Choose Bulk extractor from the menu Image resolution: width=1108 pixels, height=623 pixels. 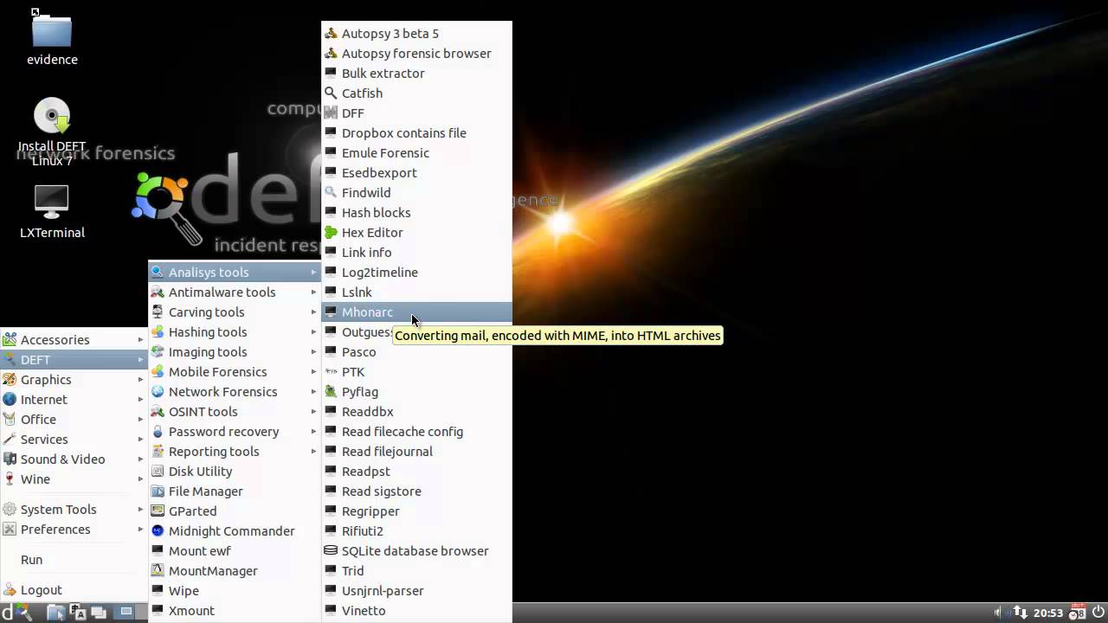[x=416, y=74]
